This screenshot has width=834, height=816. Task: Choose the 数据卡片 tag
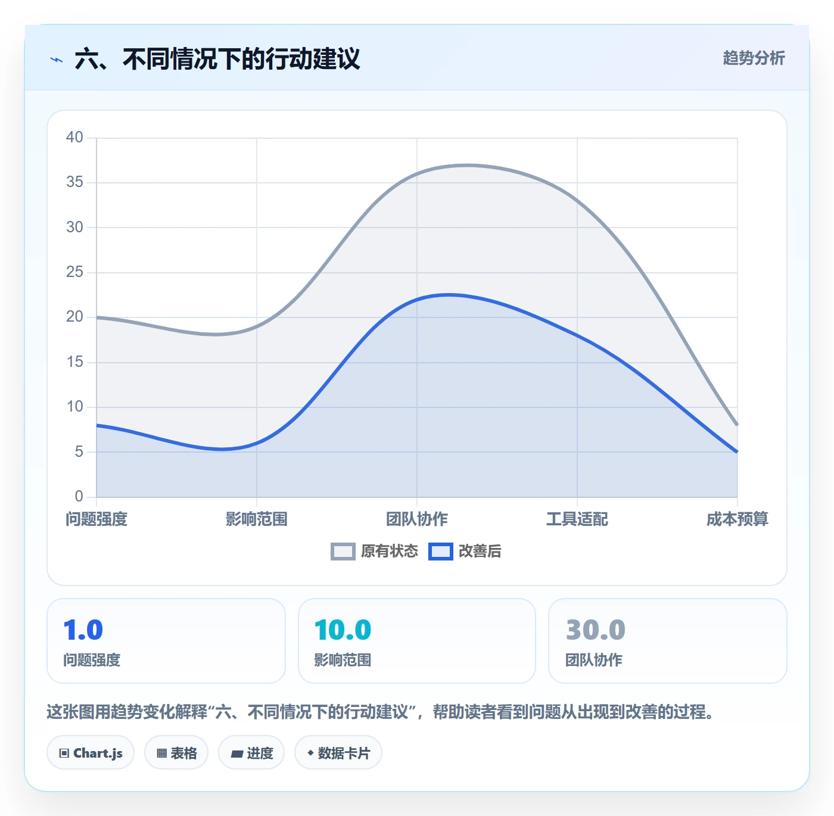pyautogui.click(x=338, y=753)
